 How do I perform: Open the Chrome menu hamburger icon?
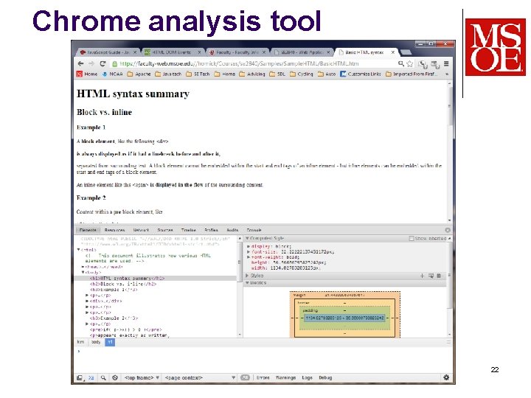pyautogui.click(x=446, y=63)
